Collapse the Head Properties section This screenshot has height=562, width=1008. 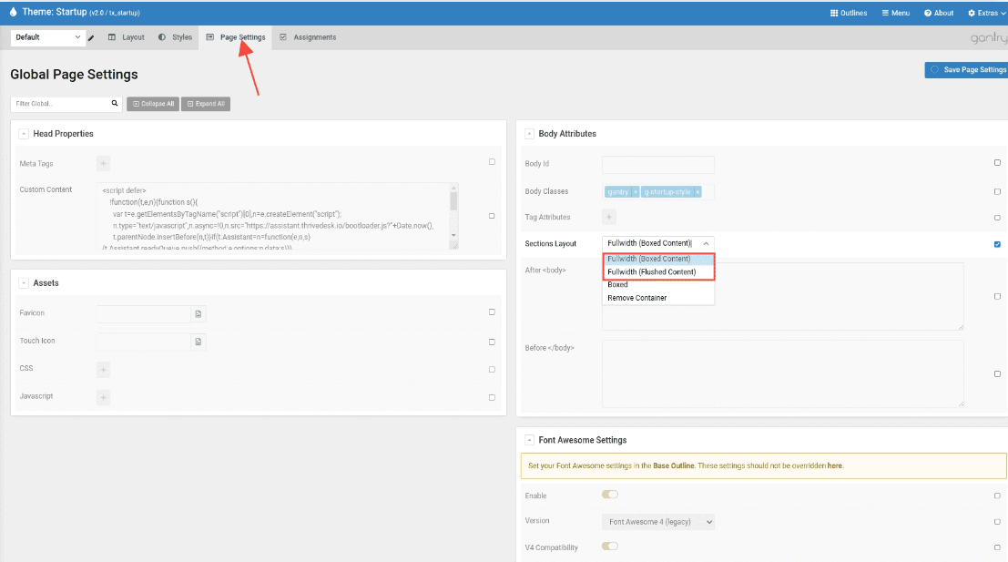[x=24, y=134]
